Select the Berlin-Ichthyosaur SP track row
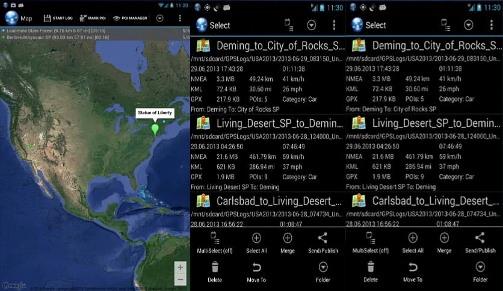This screenshot has height=291, width=503. click(x=95, y=37)
